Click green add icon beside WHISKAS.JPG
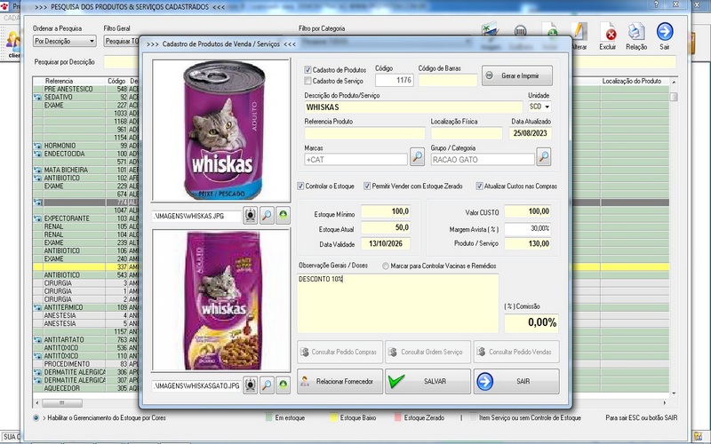Image resolution: width=711 pixels, height=444 pixels. point(283,216)
